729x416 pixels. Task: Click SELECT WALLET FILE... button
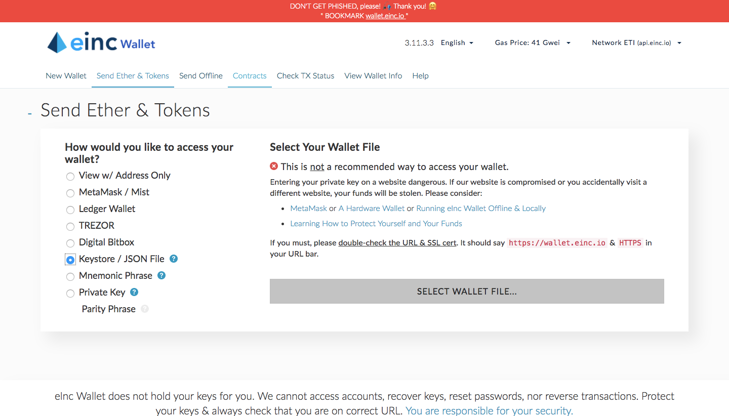pyautogui.click(x=467, y=292)
